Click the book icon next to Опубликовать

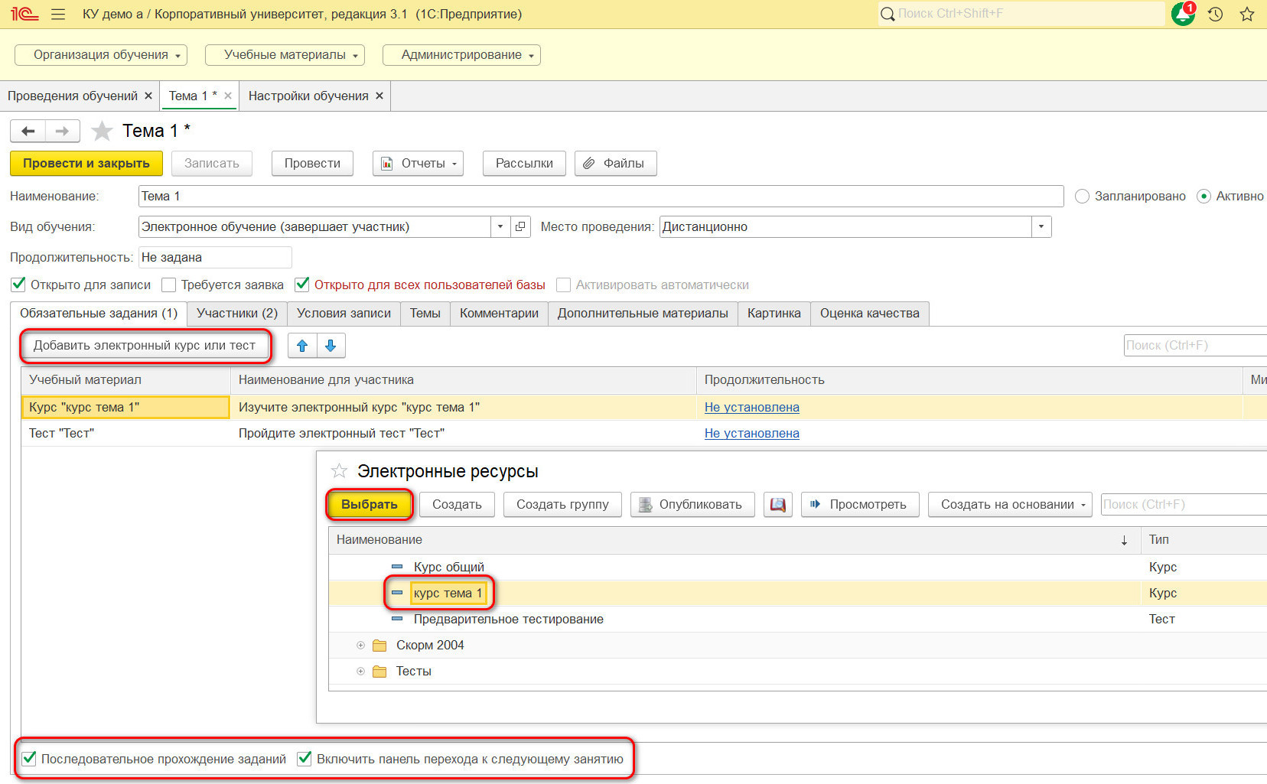777,505
